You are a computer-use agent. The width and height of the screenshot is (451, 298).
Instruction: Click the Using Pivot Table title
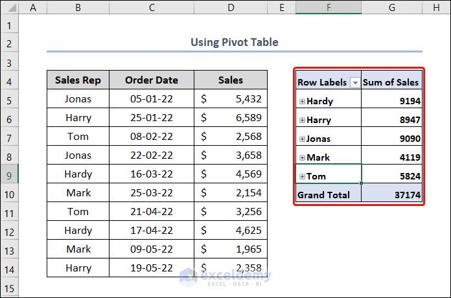(234, 42)
